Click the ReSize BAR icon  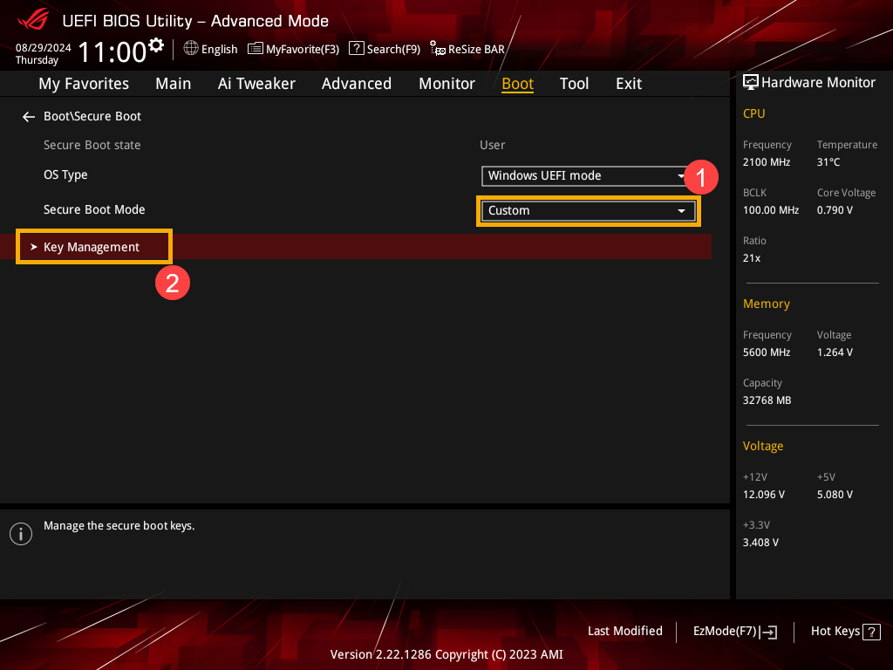click(438, 50)
